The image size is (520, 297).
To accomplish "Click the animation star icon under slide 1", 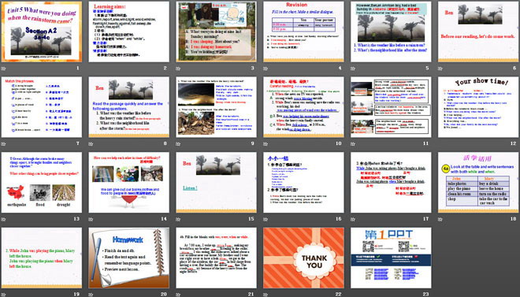I will click(x=3, y=69).
